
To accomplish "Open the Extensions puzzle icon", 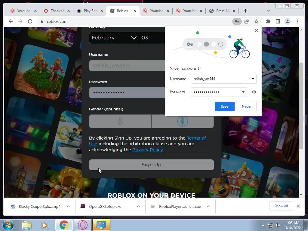I will tap(268, 21).
